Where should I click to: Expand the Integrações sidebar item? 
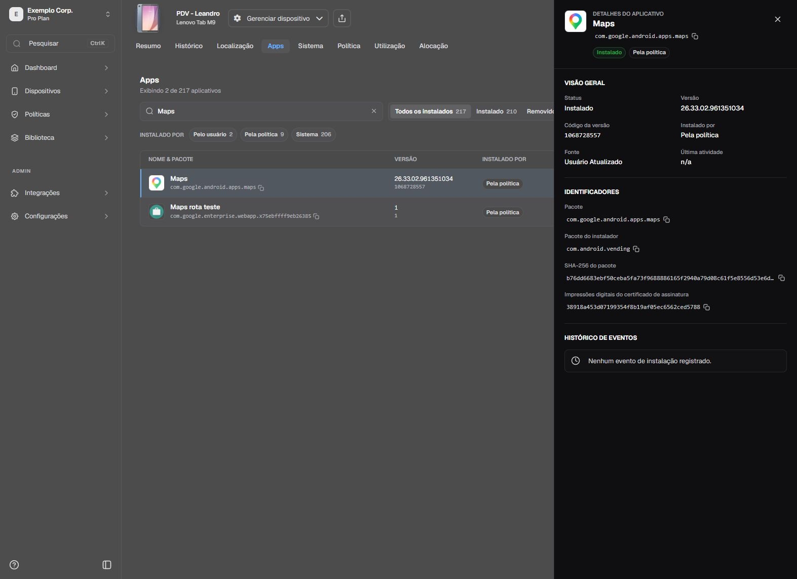60,193
